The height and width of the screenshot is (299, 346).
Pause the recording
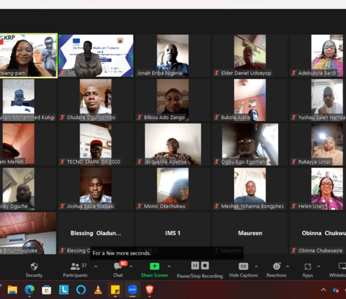(195, 265)
